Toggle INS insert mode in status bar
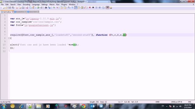This screenshot has height=109, width=195. tap(190, 102)
